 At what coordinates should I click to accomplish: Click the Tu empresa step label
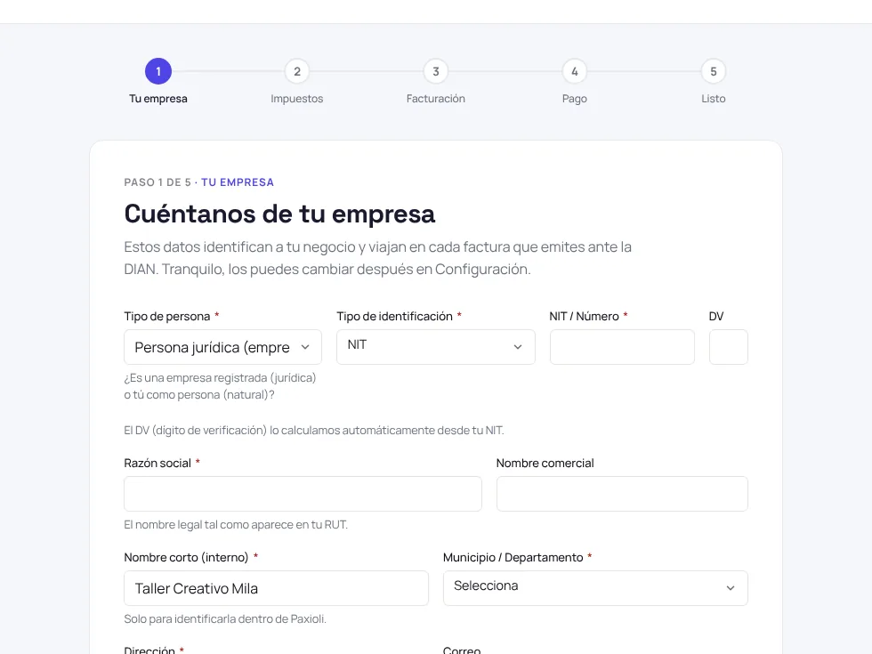pyautogui.click(x=158, y=99)
